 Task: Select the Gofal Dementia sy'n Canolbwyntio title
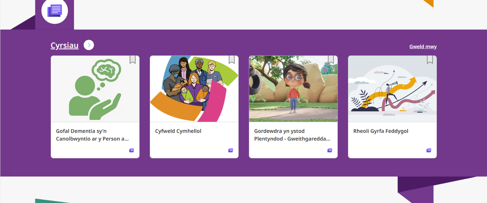(92, 135)
